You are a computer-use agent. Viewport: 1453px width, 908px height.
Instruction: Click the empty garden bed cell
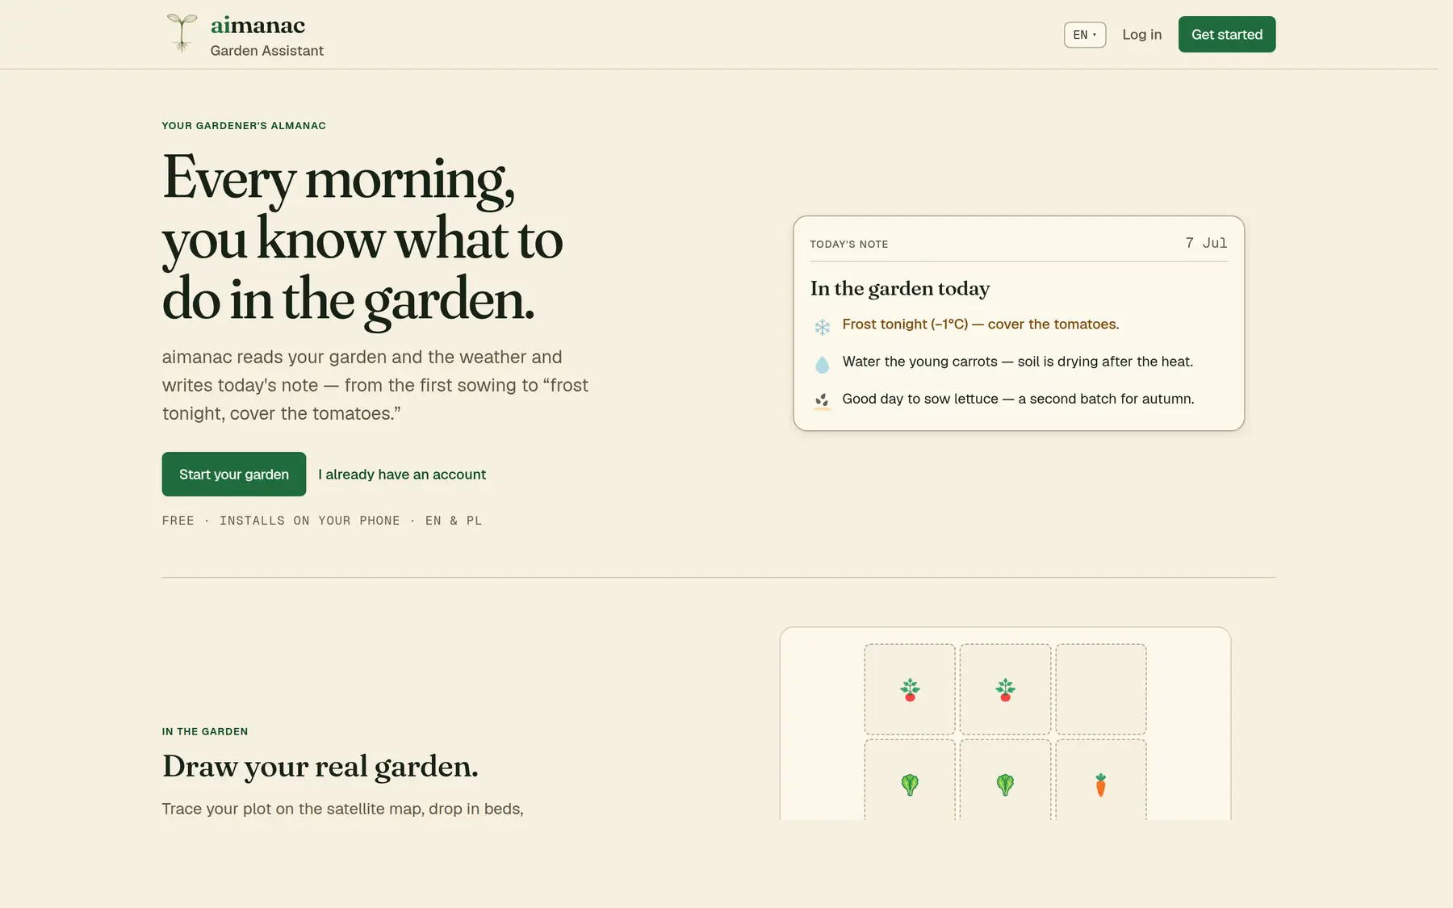click(1101, 689)
